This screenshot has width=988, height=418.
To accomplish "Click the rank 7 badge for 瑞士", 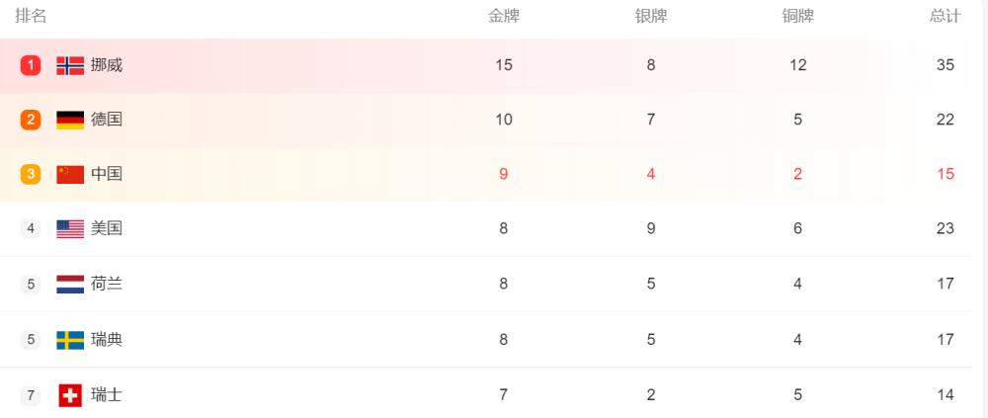I will 31,395.
